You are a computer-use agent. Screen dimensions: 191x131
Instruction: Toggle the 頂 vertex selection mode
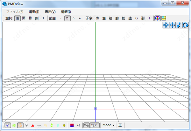(17, 18)
